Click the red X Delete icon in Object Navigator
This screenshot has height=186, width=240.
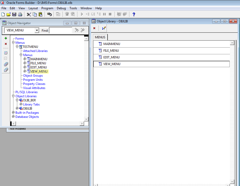coord(6,44)
